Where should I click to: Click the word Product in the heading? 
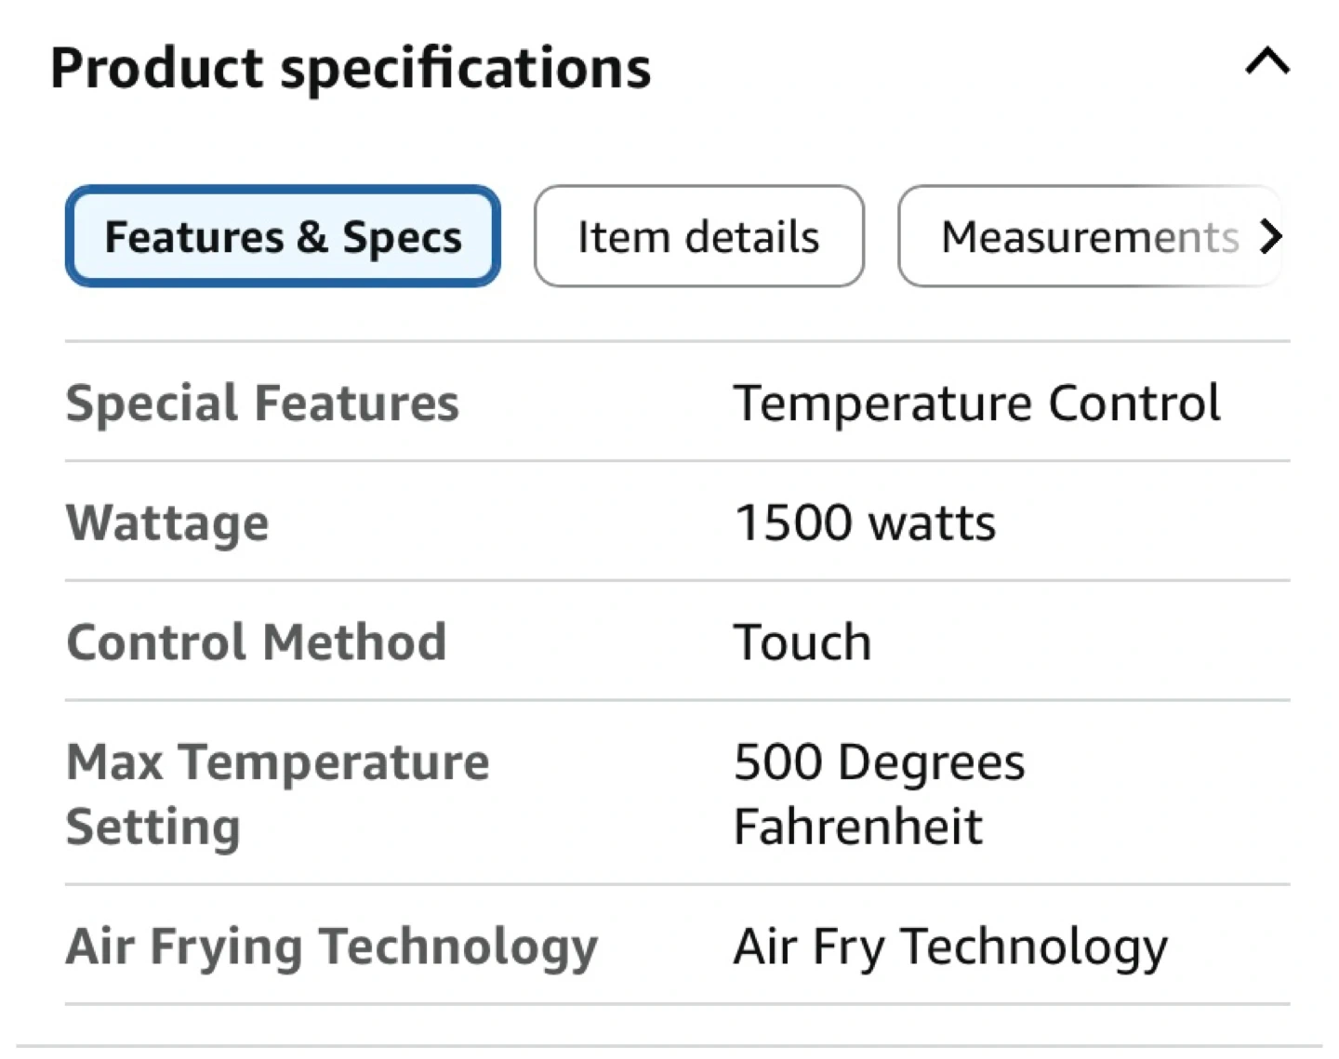point(156,68)
